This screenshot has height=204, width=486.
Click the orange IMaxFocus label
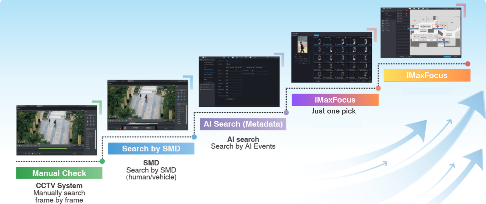pyautogui.click(x=427, y=75)
